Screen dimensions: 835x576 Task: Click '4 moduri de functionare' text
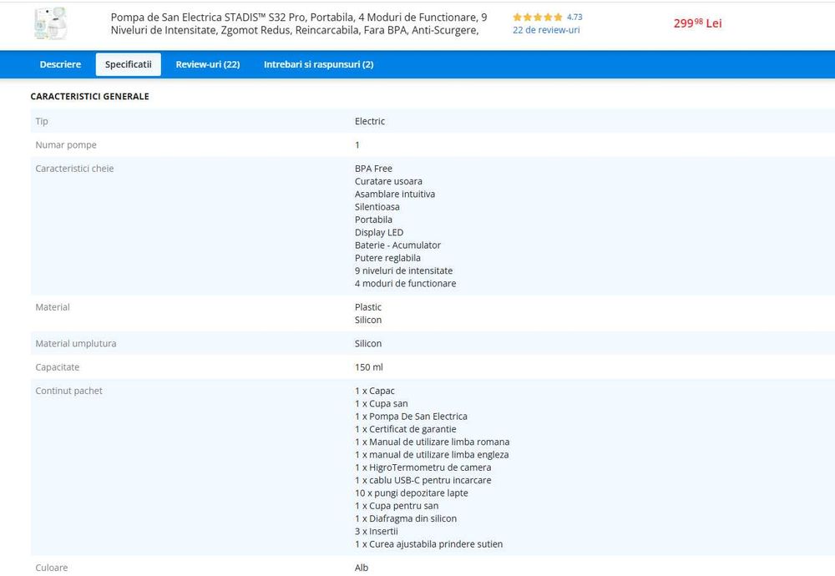pyautogui.click(x=405, y=283)
